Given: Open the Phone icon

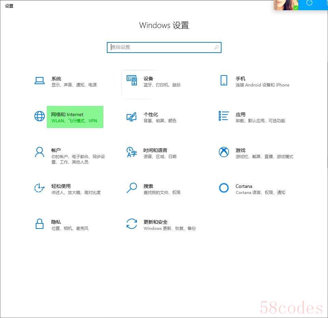Looking at the screenshot, I should [x=224, y=80].
